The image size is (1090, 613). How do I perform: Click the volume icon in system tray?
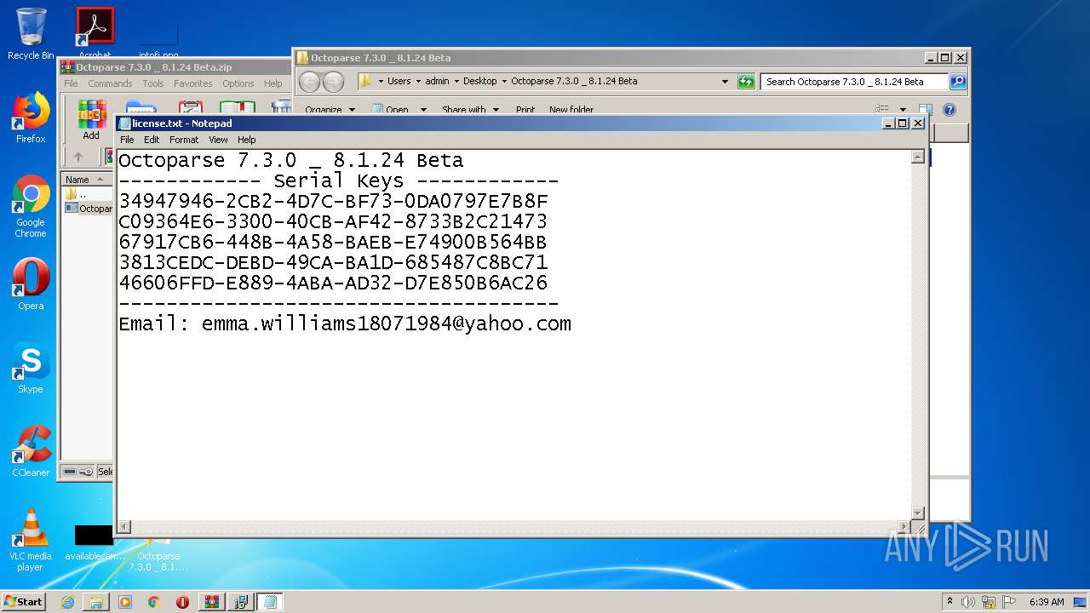pos(968,602)
